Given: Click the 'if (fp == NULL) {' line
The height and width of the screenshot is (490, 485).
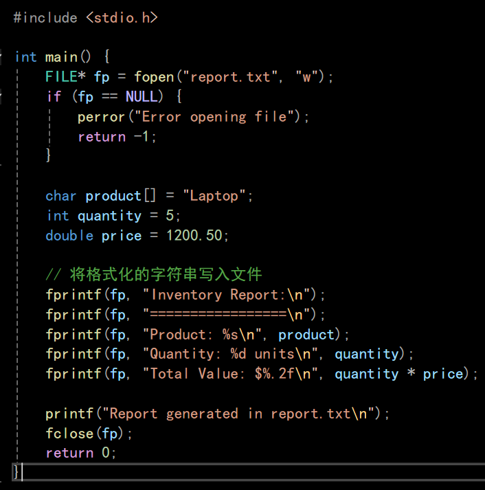Looking at the screenshot, I should 114,97.
